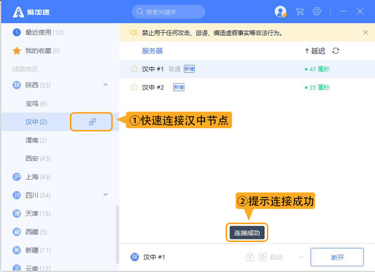The image size is (375, 272).
Task: Click the footer 陕 region badge
Action: click(x=134, y=257)
